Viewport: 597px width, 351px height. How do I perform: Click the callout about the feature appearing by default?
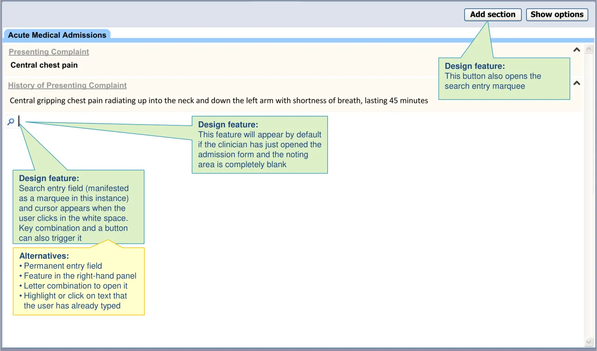259,145
